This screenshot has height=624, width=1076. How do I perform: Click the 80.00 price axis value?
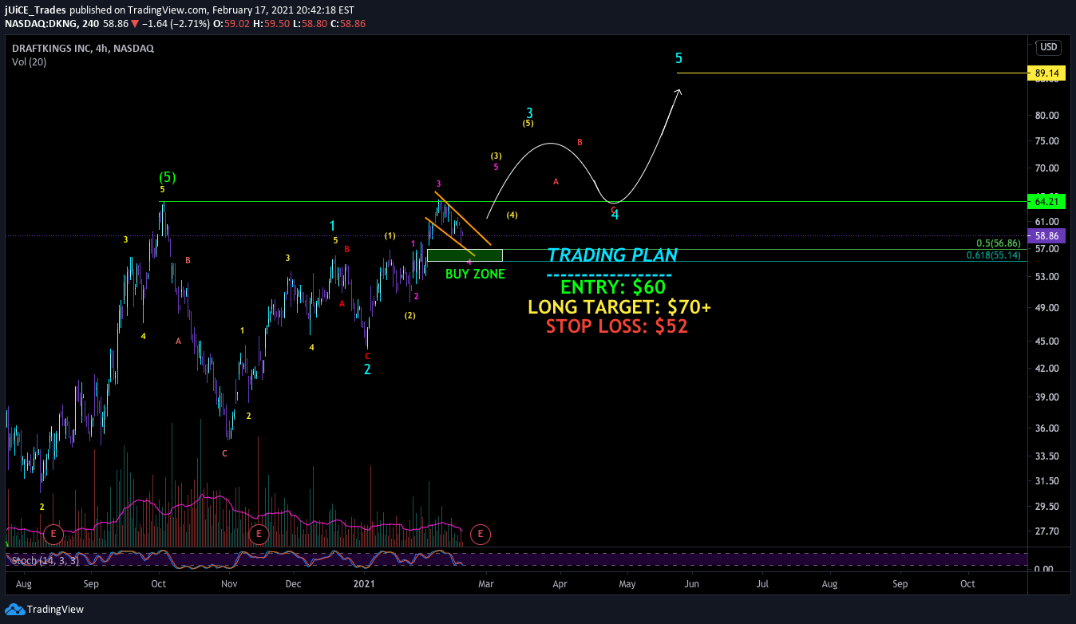click(x=1046, y=115)
